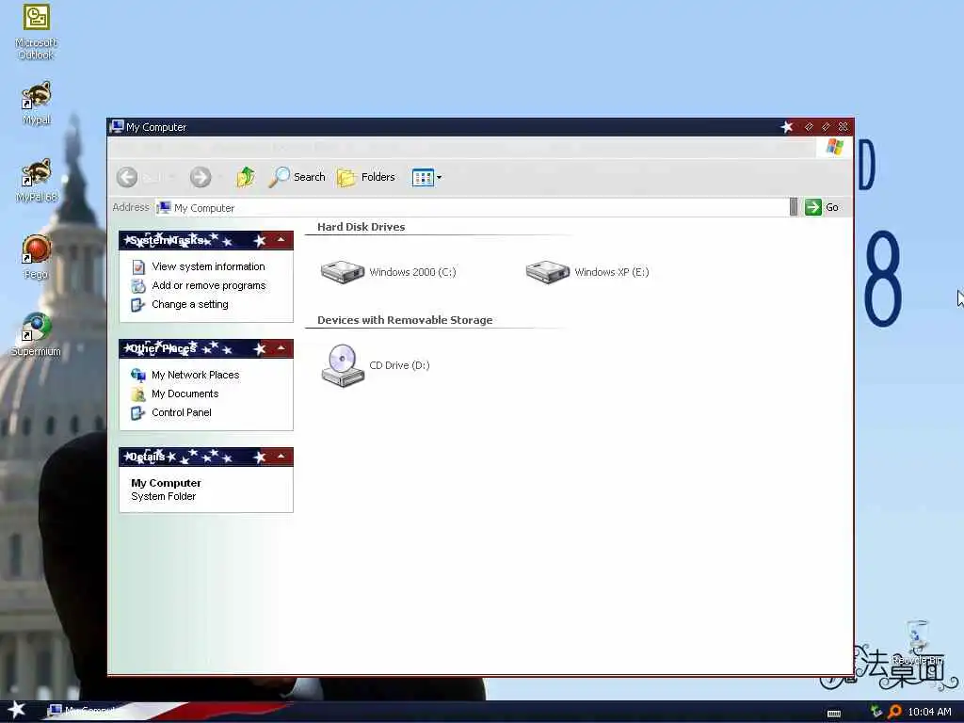Click the Change a setting icon

(138, 305)
